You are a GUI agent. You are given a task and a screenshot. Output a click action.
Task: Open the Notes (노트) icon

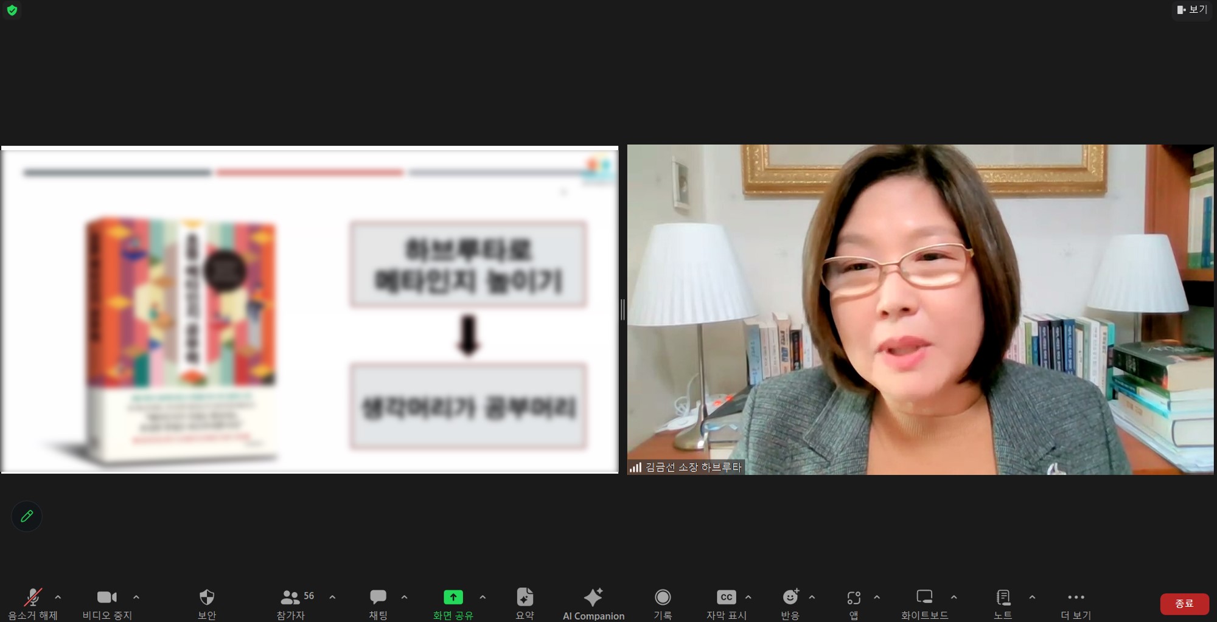click(1003, 597)
